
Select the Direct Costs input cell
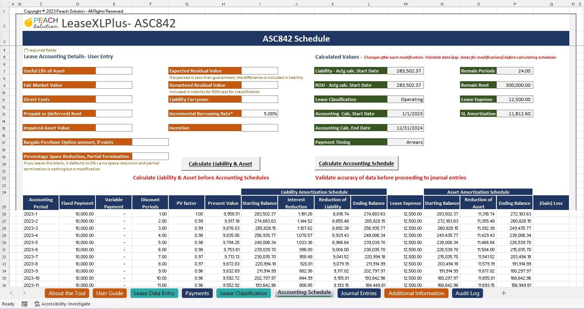coord(114,99)
